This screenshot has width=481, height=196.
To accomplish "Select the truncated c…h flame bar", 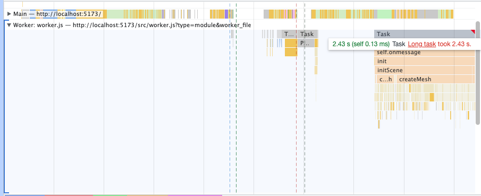I will [x=385, y=79].
